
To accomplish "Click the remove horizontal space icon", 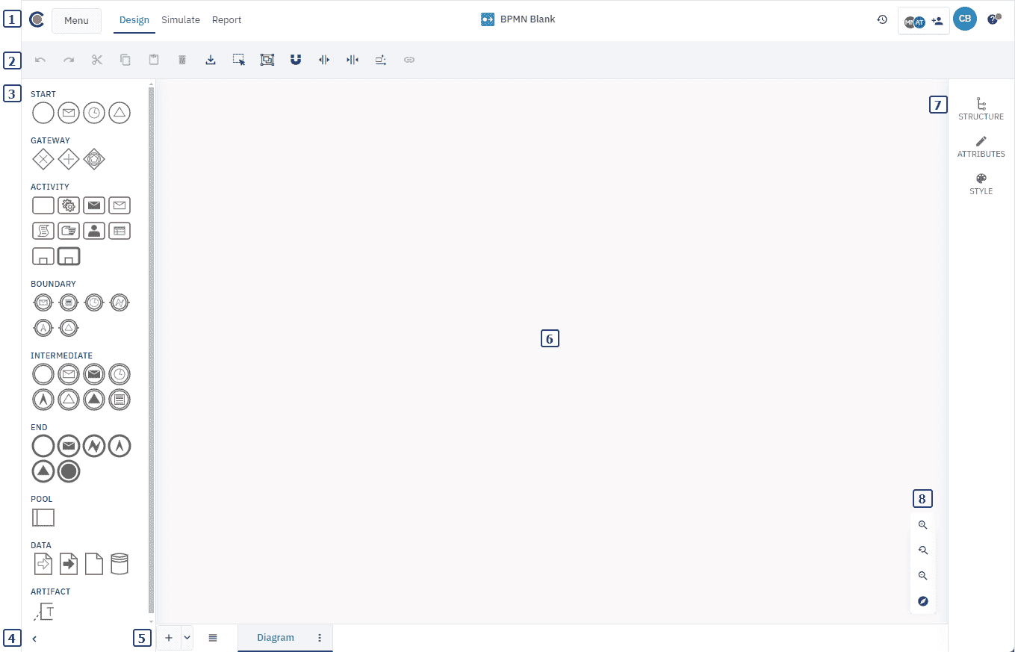I will click(x=353, y=60).
